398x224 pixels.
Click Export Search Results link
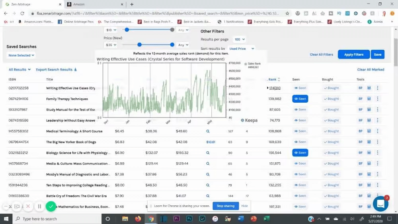click(57, 70)
